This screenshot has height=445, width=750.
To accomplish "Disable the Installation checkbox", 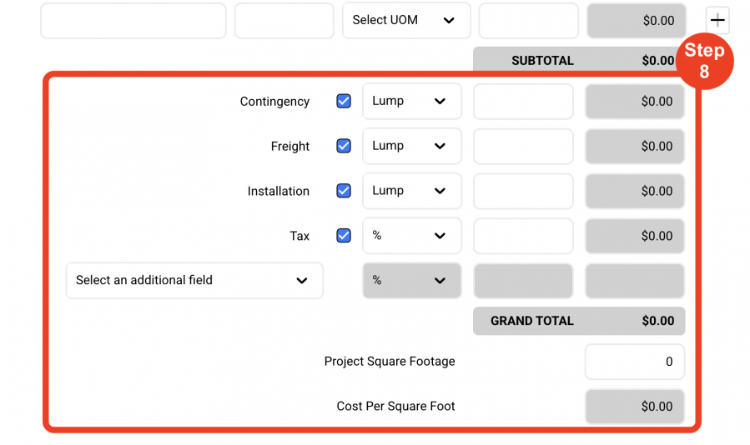I will (344, 191).
